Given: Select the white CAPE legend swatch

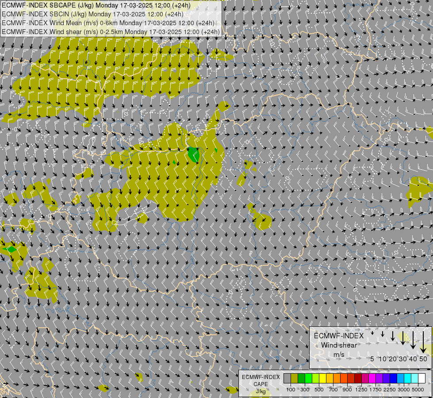Looking at the screenshot, I should [x=422, y=379].
